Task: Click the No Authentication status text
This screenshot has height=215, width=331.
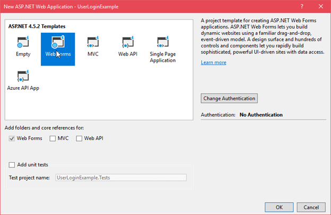Action: coord(261,115)
